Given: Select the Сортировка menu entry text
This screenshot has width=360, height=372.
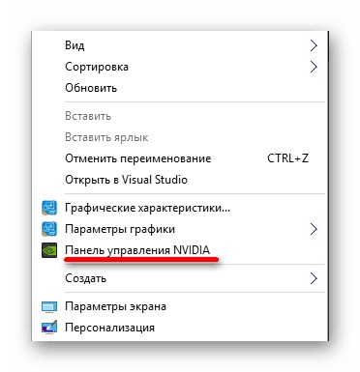Looking at the screenshot, I should tap(97, 67).
